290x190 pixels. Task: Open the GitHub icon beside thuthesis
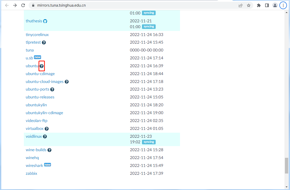point(45,21)
